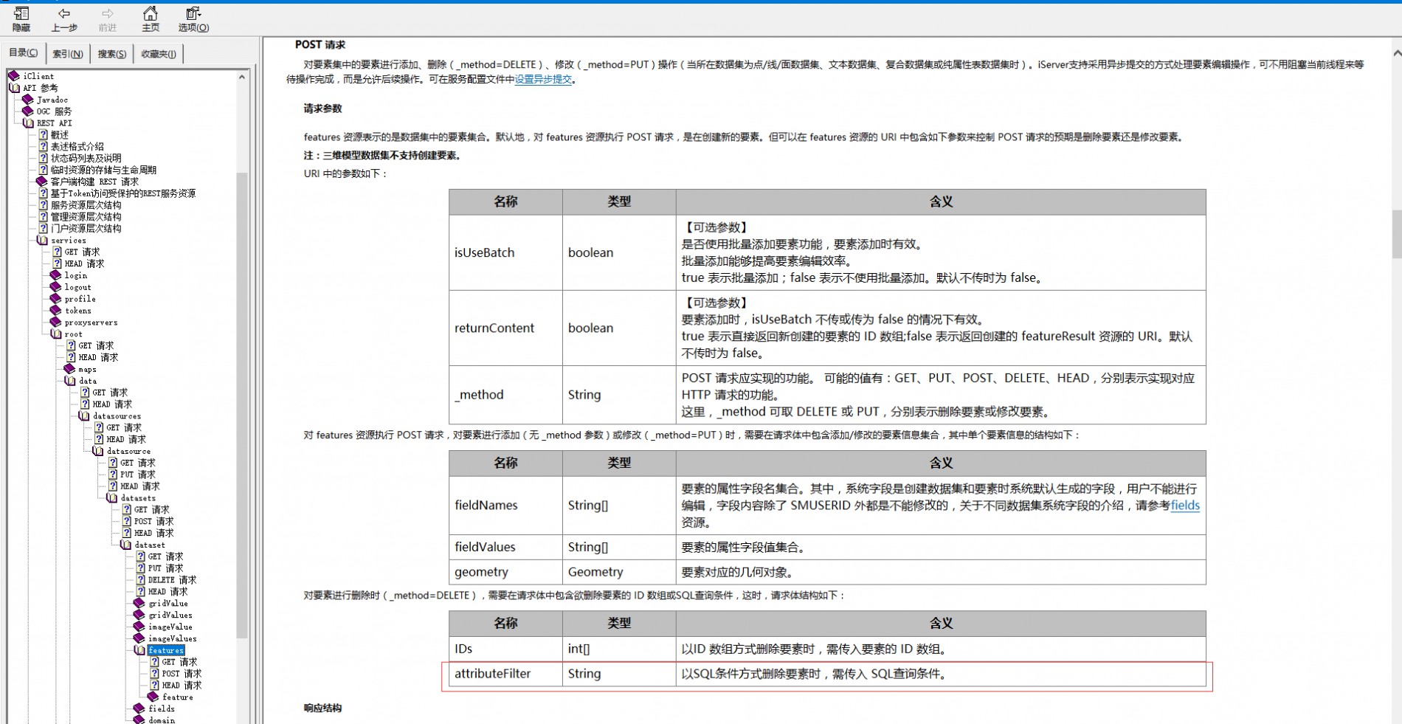Click the 客户端构建 REST 请求 book icon
1402x724 pixels.
click(x=42, y=182)
